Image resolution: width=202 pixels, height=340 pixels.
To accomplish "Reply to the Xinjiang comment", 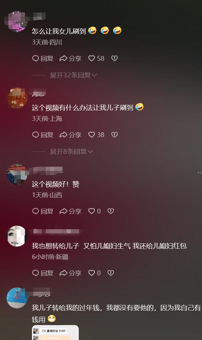I will coord(43,273).
